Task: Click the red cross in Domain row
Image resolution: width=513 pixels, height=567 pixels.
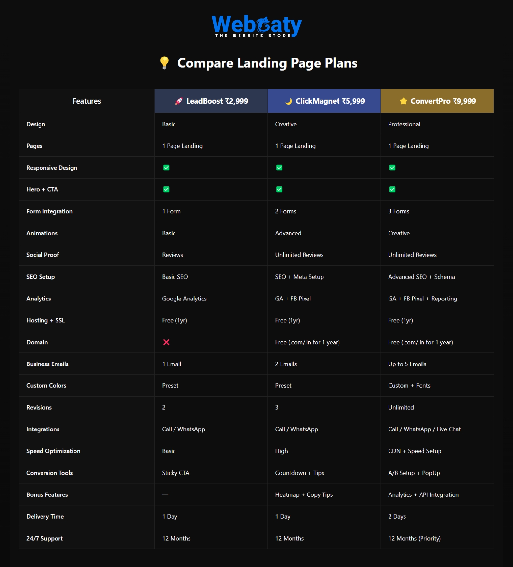Action: tap(166, 342)
